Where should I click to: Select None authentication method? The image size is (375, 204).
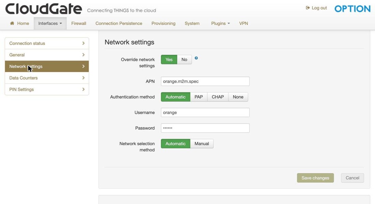click(x=238, y=97)
